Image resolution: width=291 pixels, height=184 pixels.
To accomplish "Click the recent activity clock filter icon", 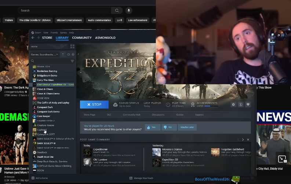I will 69,55.
